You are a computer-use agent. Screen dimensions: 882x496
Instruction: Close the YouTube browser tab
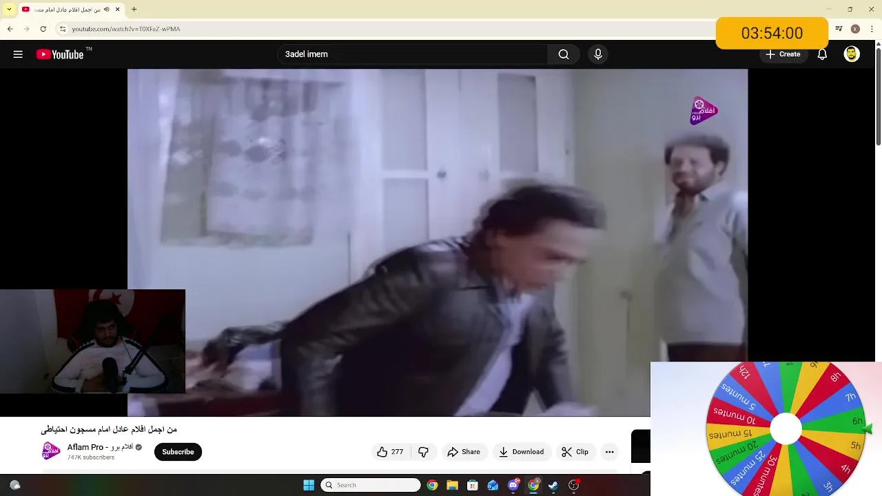pyautogui.click(x=118, y=9)
